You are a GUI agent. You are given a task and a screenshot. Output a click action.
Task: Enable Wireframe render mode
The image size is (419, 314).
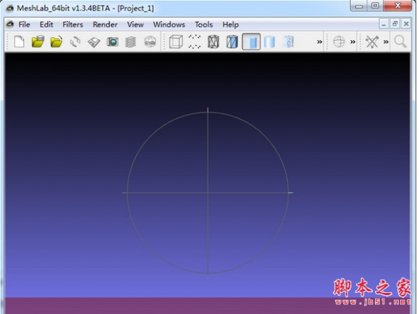pyautogui.click(x=213, y=42)
